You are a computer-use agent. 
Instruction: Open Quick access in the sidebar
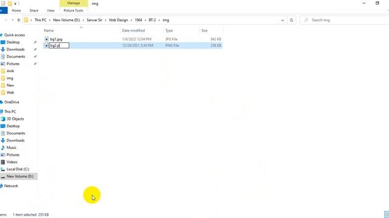pos(15,35)
